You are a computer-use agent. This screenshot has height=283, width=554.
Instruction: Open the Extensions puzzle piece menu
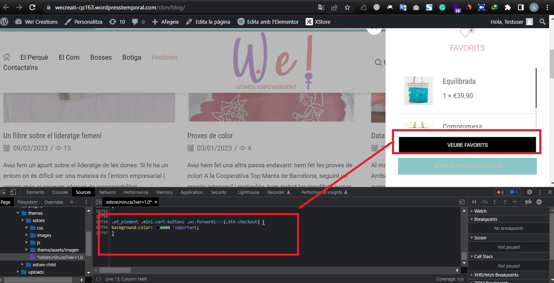click(508, 7)
